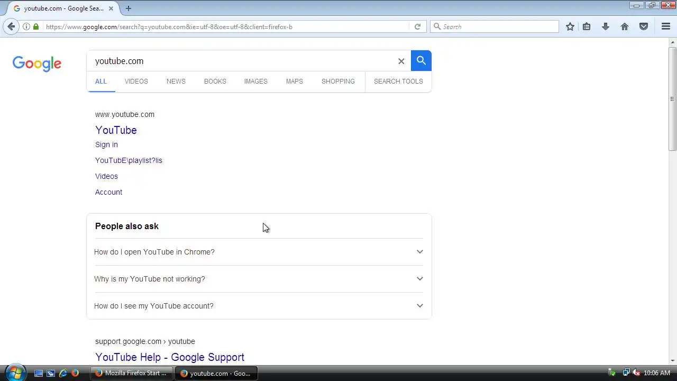Viewport: 677px width, 381px height.
Task: Open the Sign in sitelink
Action: tap(106, 144)
